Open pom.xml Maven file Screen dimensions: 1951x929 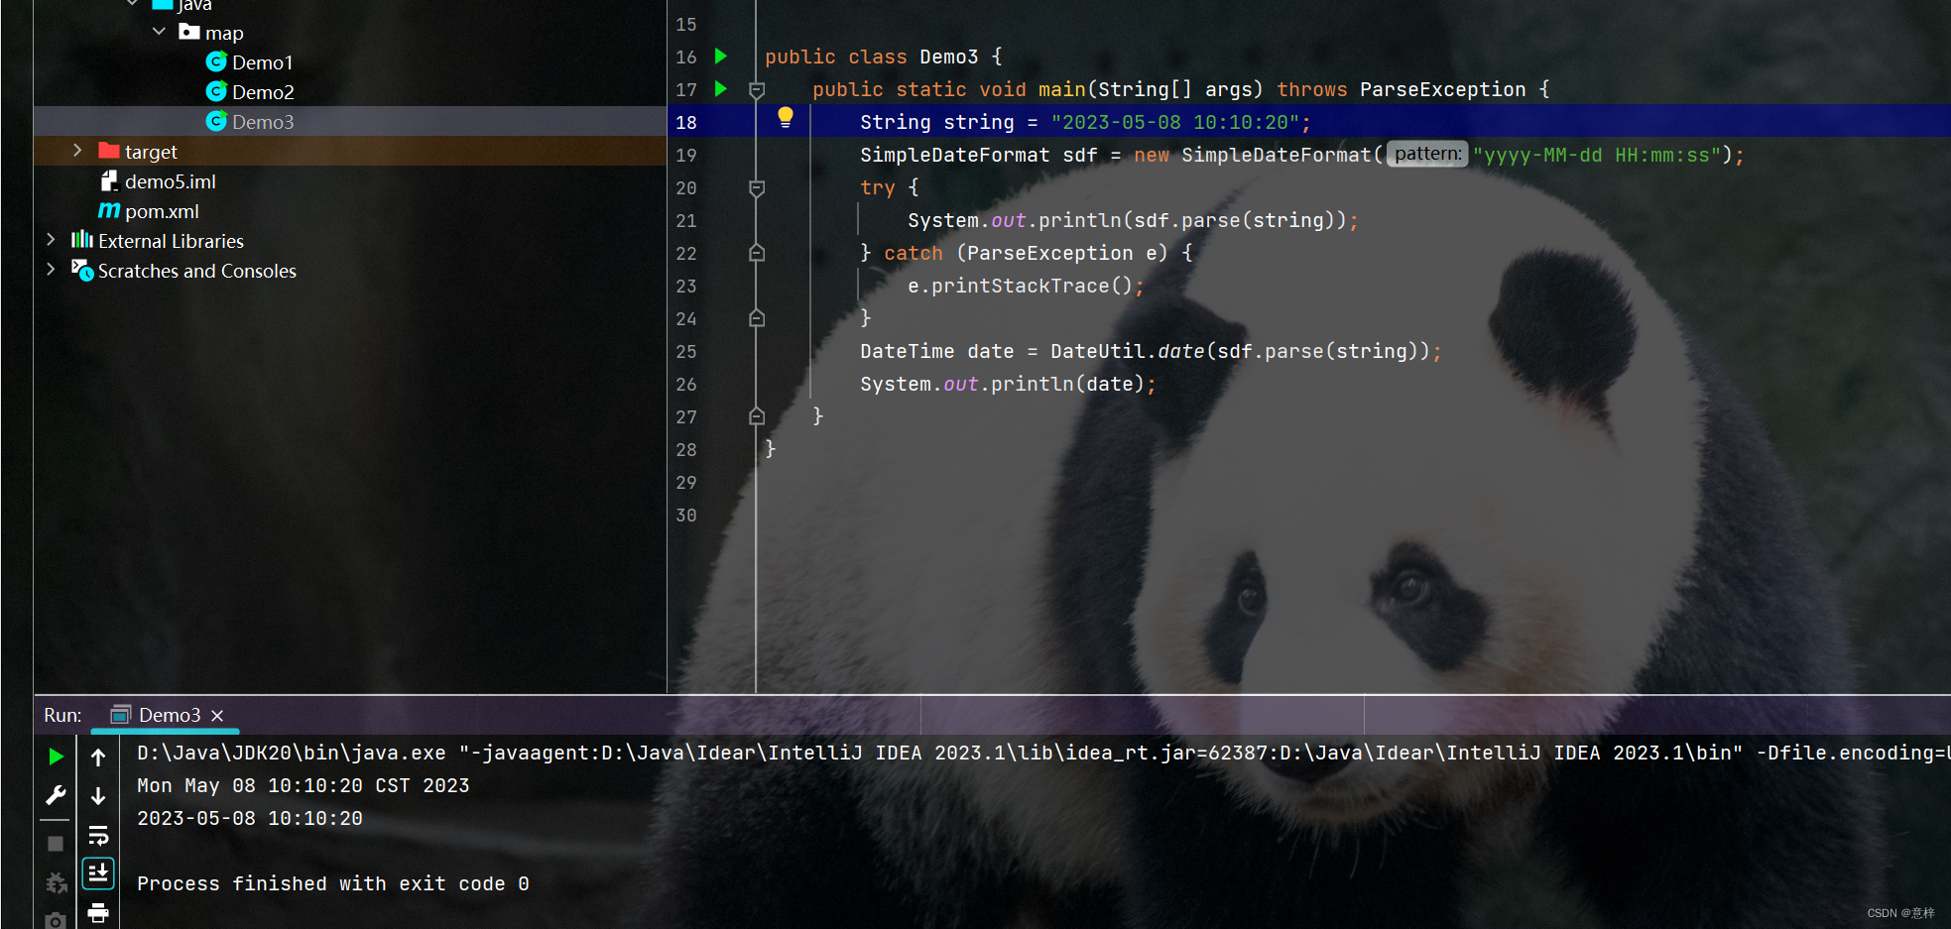pos(162,211)
